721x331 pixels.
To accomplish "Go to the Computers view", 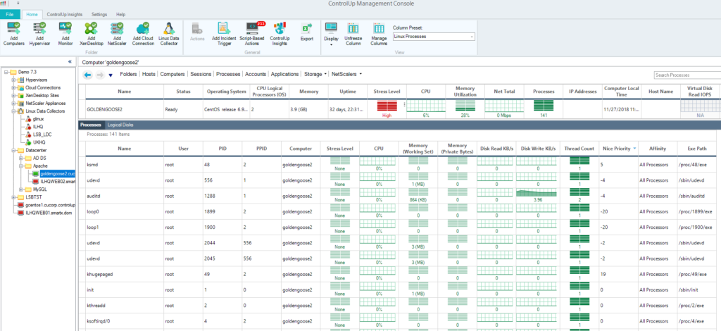I will click(173, 74).
